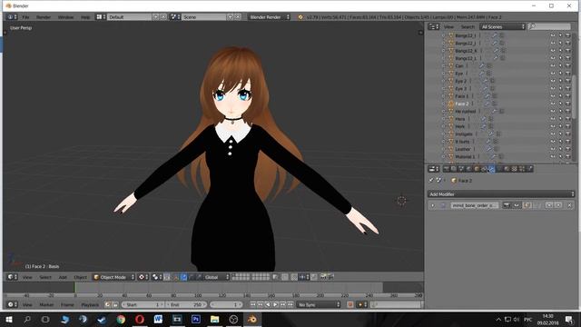
Task: Open the 3D viewport Select menu
Action: 45,277
